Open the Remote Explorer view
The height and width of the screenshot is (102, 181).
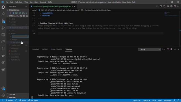pyautogui.click(x=3, y=35)
